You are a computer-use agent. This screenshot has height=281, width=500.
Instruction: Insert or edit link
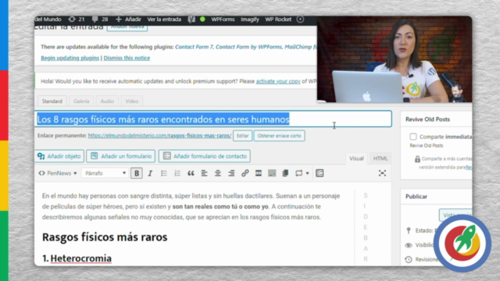point(245,173)
